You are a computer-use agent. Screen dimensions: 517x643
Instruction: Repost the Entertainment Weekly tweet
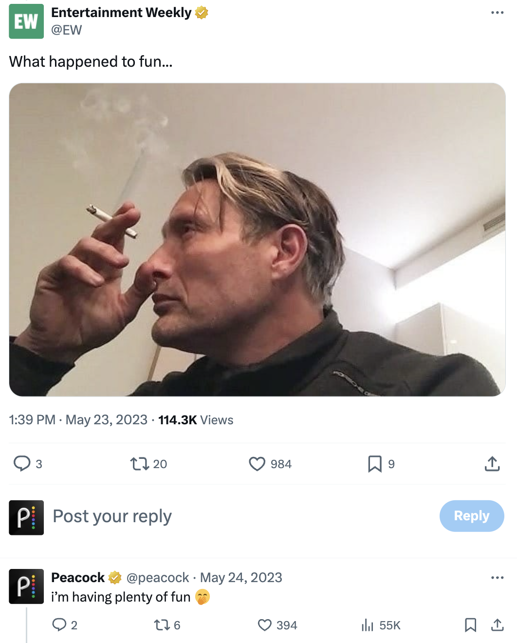click(140, 463)
